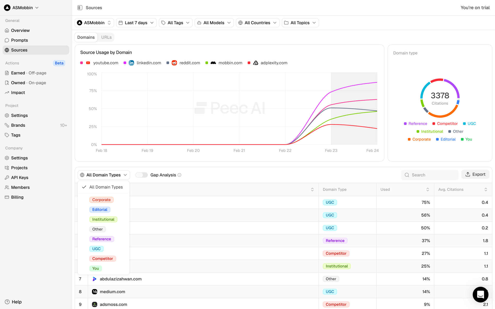Click the UGC legend swatch

pos(464,124)
